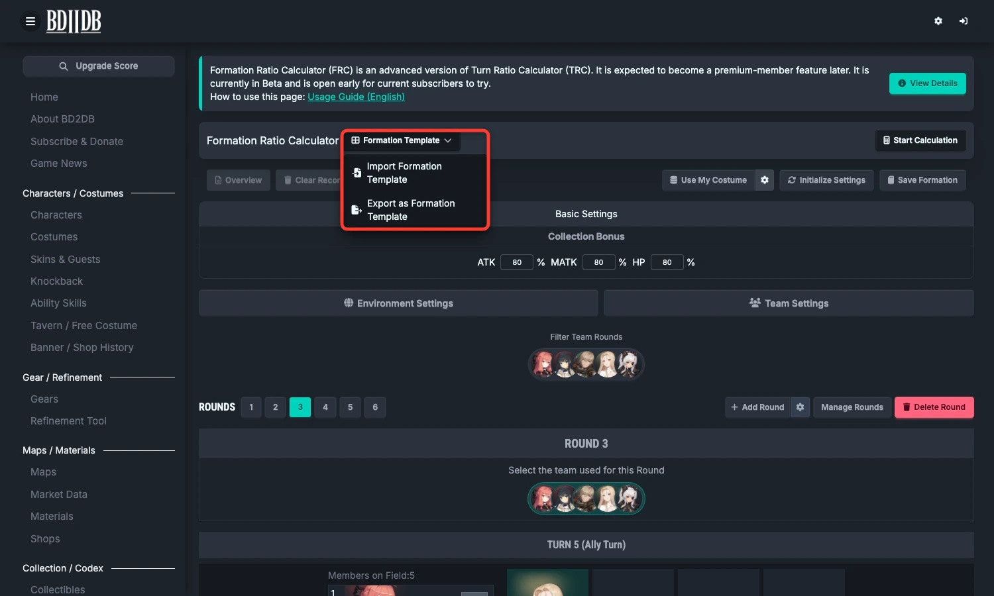Open Tavern / Free Costume page
Image resolution: width=994 pixels, height=596 pixels.
[x=84, y=326]
